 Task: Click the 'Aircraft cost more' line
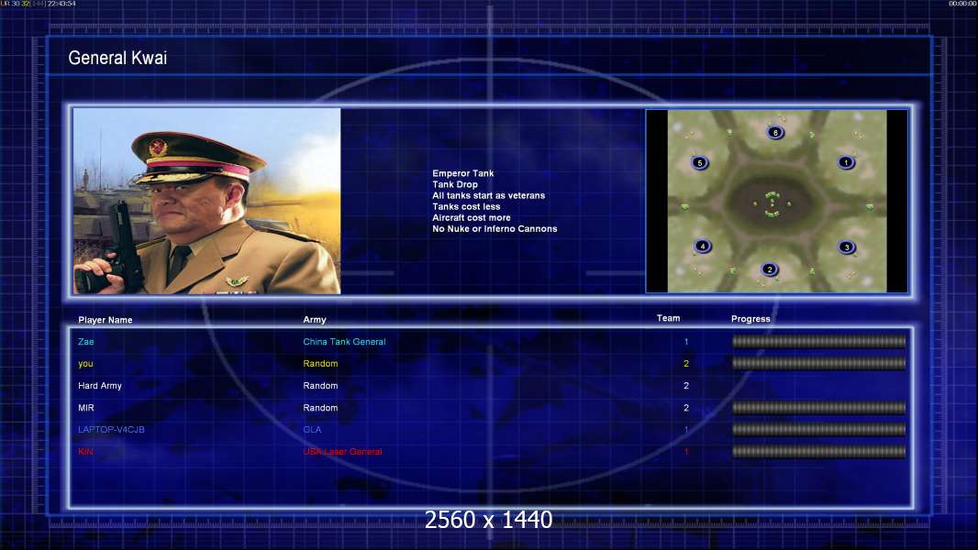pyautogui.click(x=471, y=218)
